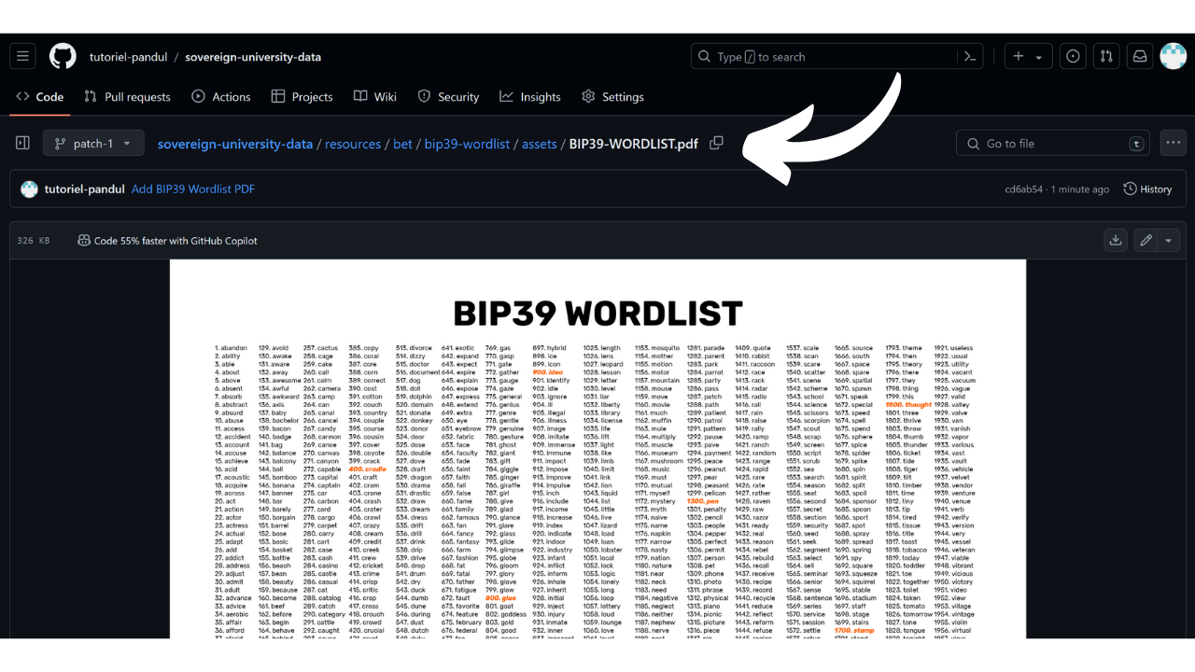Open the Settings tab
Screen dimensions: 1195x672
point(612,97)
